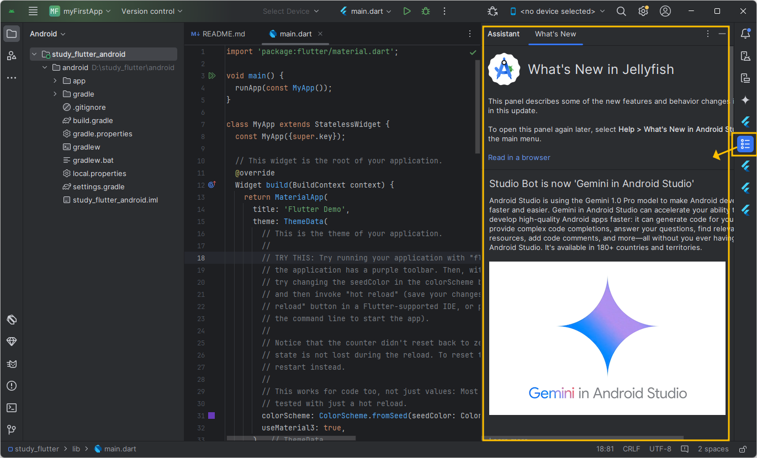Open Project tool window folder icon
757x458 pixels.
[x=11, y=34]
